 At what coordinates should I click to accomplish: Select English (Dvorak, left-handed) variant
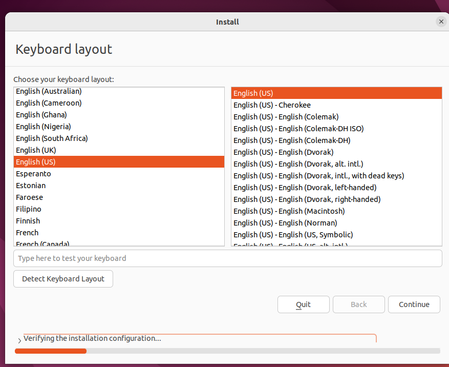pyautogui.click(x=305, y=188)
